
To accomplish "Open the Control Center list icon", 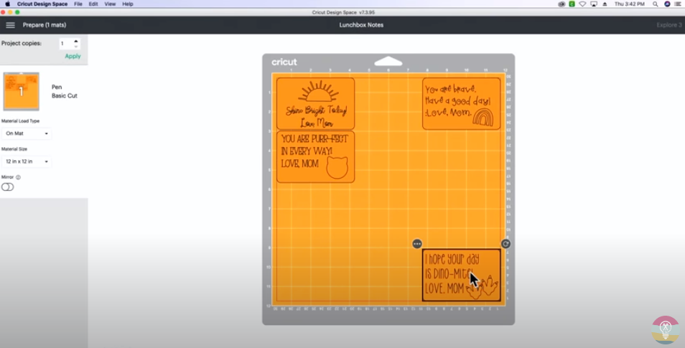I will coord(678,4).
